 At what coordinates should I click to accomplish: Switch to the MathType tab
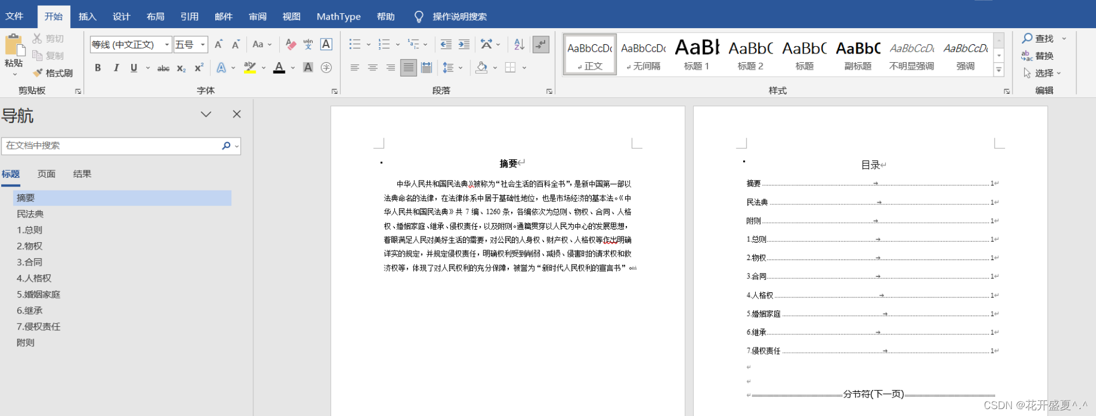pos(338,16)
